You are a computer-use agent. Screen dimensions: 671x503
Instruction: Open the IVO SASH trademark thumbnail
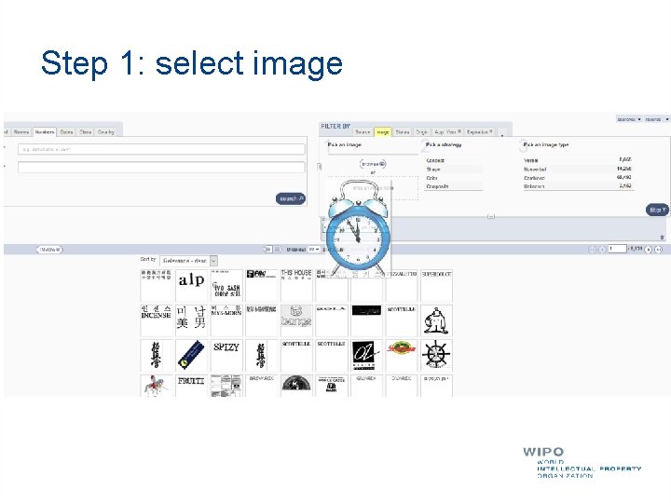click(x=226, y=285)
